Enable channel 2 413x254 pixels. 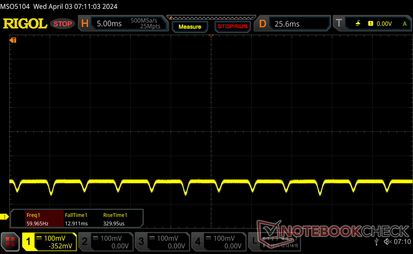pyautogui.click(x=105, y=242)
